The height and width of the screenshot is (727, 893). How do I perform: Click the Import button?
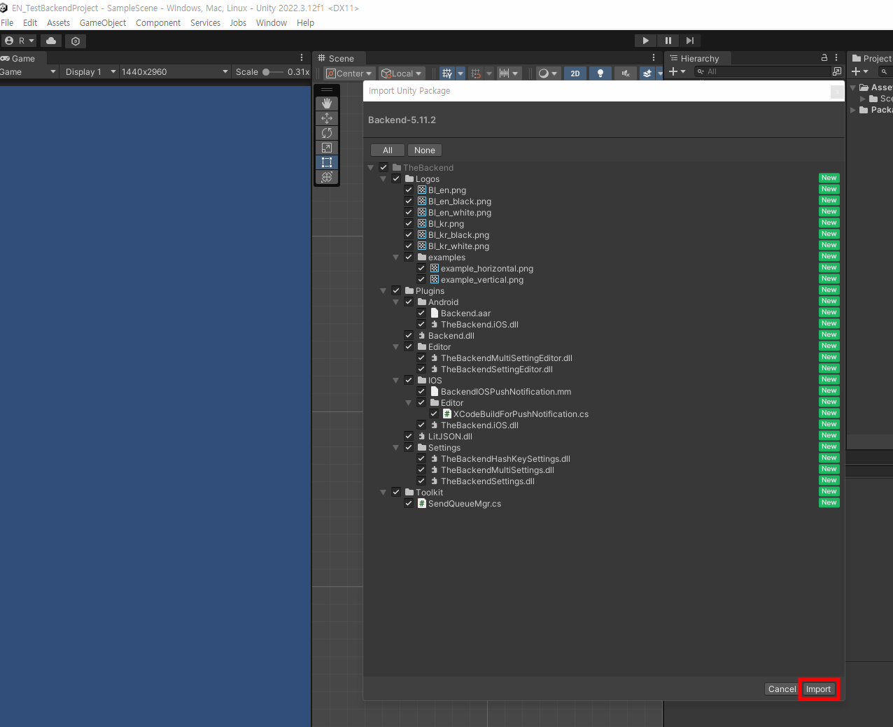pos(818,689)
